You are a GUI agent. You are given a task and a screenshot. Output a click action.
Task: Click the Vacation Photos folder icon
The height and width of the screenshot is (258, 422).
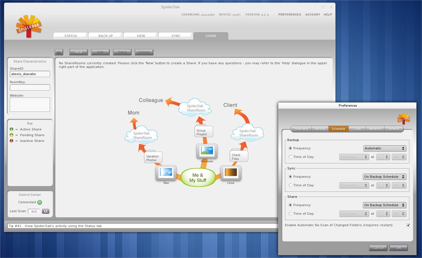point(153,157)
